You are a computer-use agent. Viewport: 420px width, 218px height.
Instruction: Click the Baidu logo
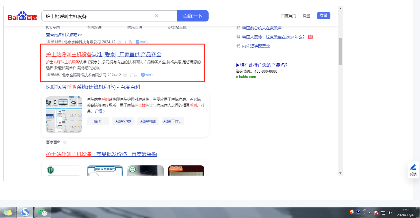point(22,16)
